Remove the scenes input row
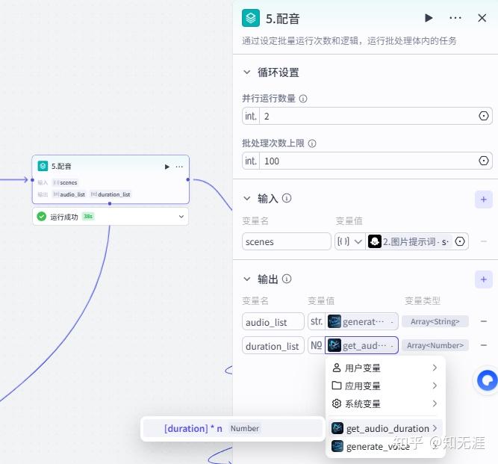Screen dimensions: 498x464 click(483, 241)
